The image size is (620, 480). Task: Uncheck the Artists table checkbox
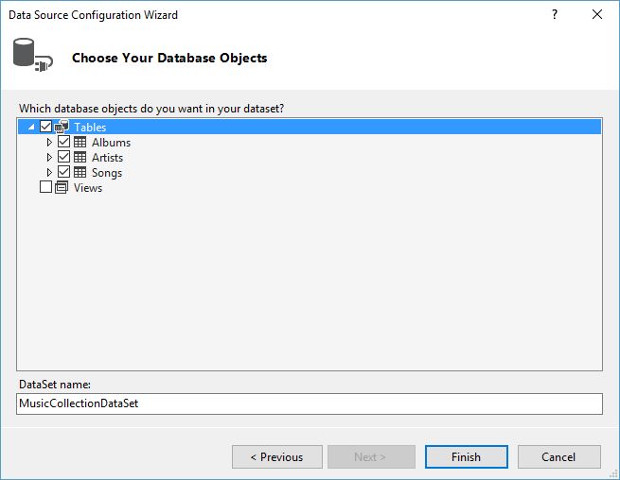point(63,157)
